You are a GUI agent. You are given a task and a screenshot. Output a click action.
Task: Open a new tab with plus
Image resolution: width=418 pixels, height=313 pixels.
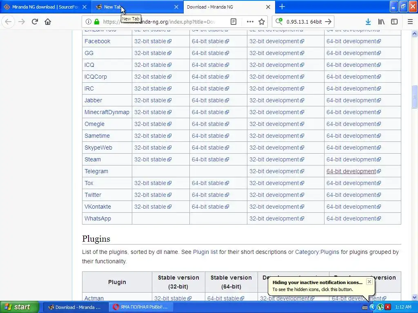click(282, 7)
